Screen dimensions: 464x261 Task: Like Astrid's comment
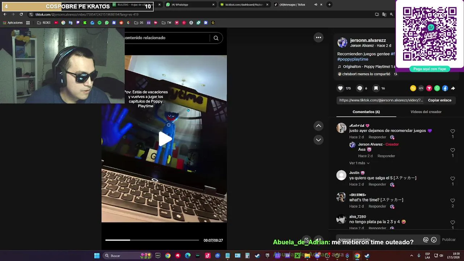(x=452, y=131)
